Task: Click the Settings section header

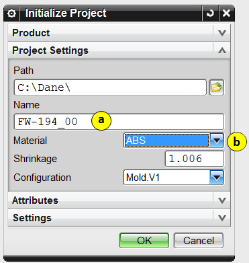Action: [x=111, y=218]
